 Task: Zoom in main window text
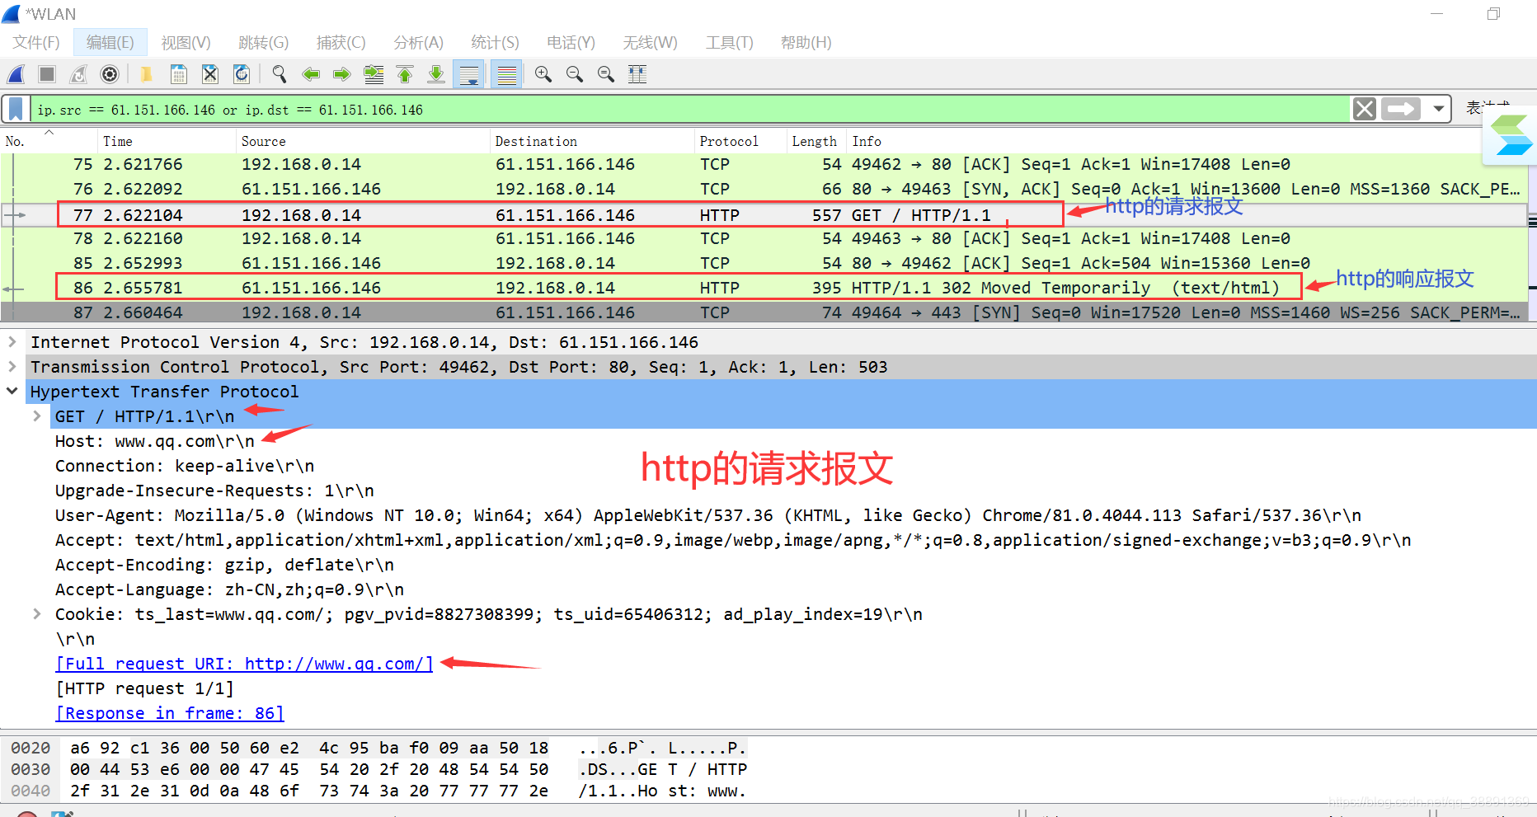coord(543,74)
